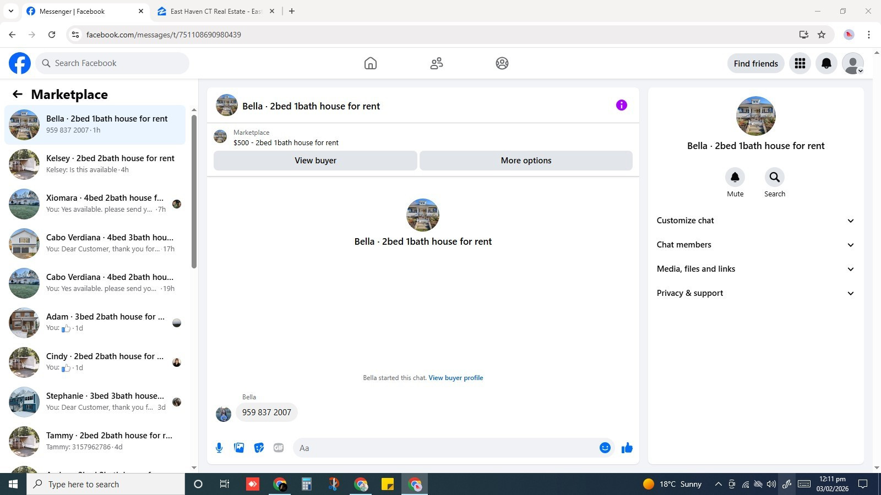Screen dimensions: 881x495
Task: Open the Windows notification center
Action: click(863, 484)
